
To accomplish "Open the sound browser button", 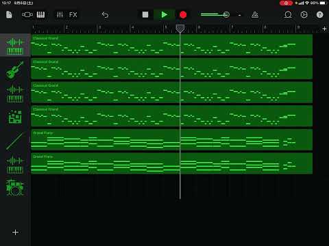I will pos(27,15).
